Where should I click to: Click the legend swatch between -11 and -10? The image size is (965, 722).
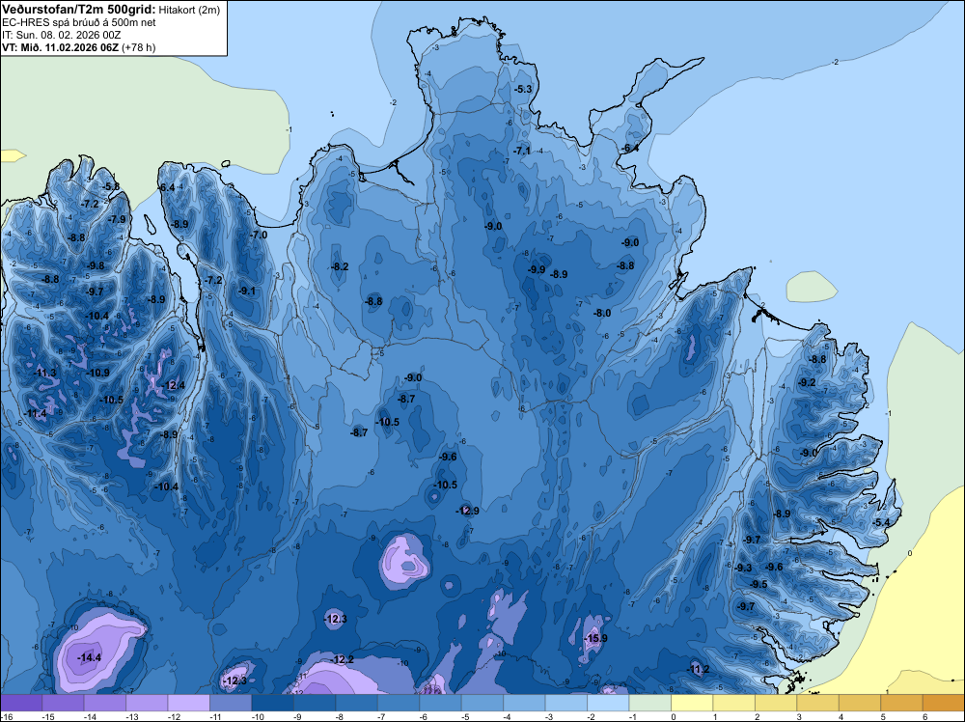[231, 703]
